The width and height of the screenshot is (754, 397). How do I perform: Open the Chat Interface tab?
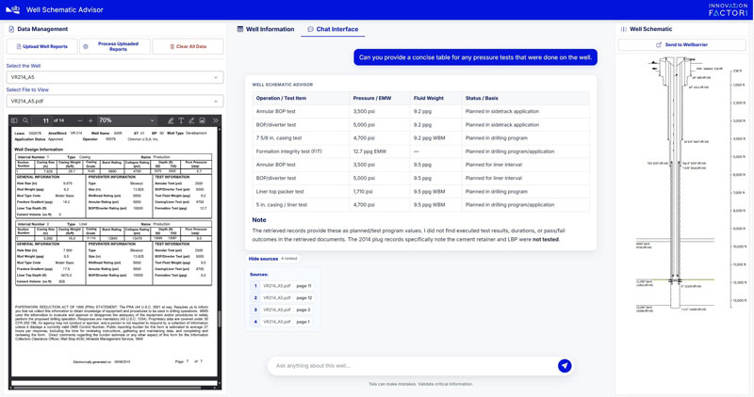point(333,29)
